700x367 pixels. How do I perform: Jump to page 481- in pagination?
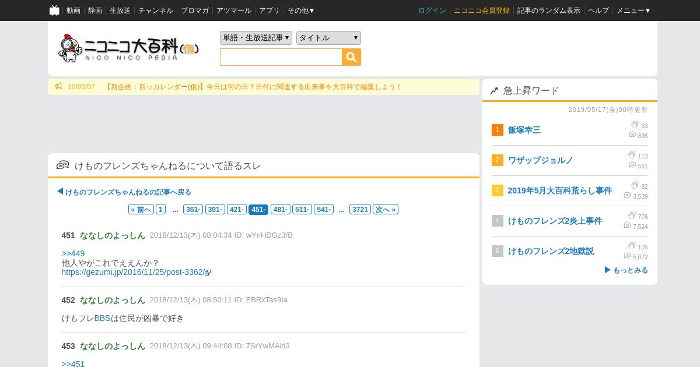tap(281, 209)
